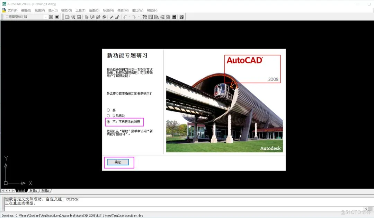
Task: Click the drawing document icon beside 文件 menu
Action: [x=4, y=10]
